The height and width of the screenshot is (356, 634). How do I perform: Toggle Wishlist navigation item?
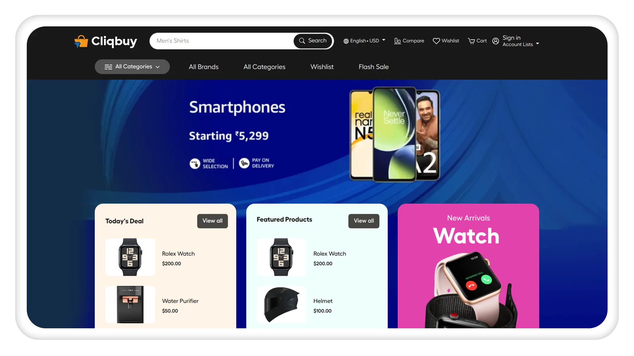point(322,67)
